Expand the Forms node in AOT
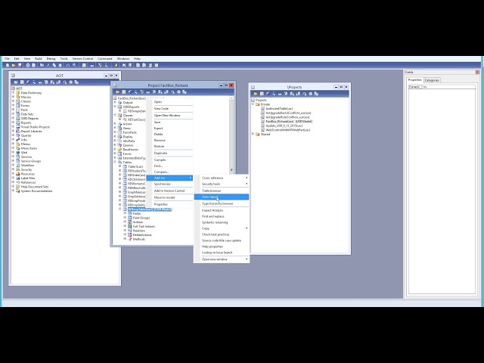The height and width of the screenshot is (363, 484). click(x=14, y=106)
